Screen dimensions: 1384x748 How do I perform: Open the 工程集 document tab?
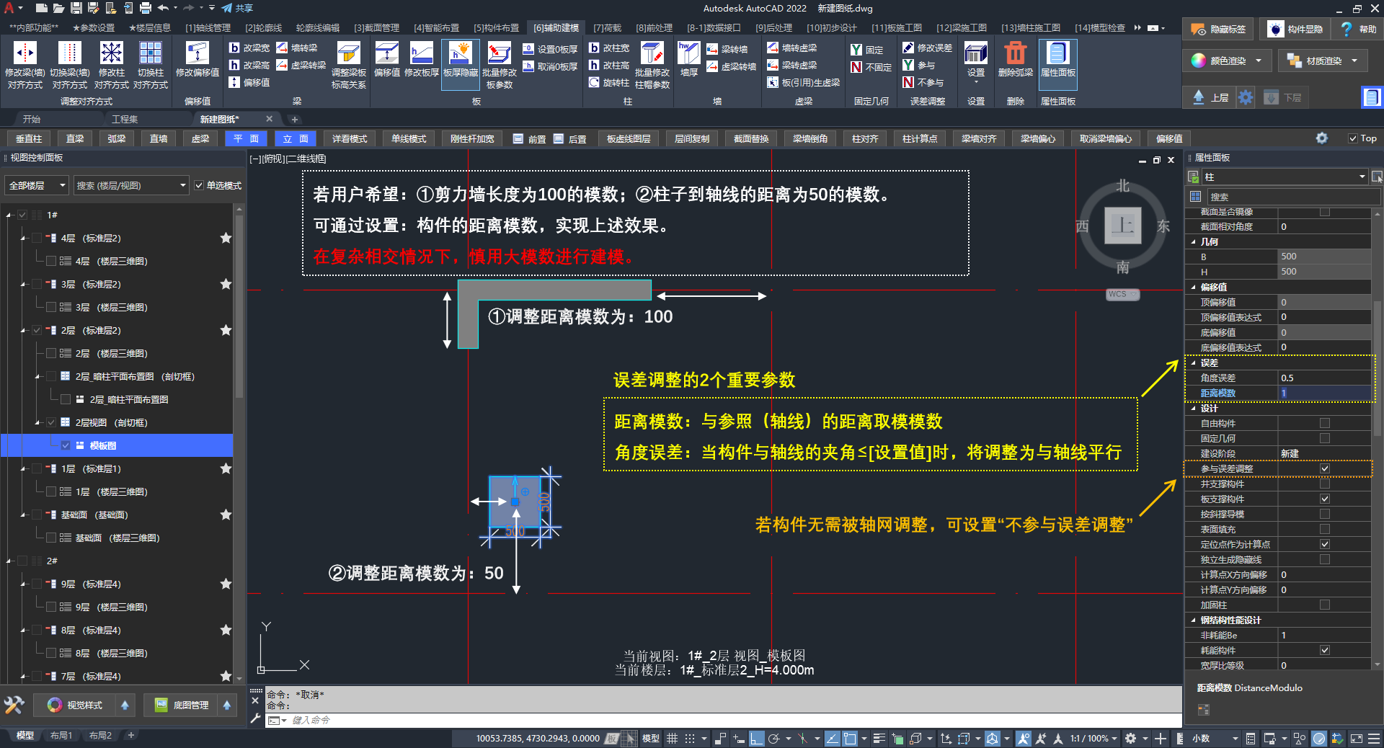tap(125, 119)
